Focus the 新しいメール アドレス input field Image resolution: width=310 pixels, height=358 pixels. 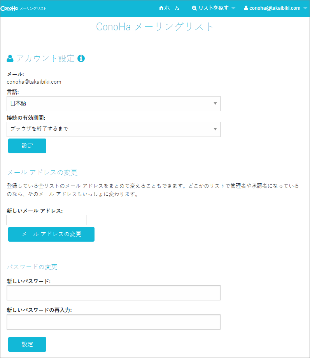click(x=47, y=220)
